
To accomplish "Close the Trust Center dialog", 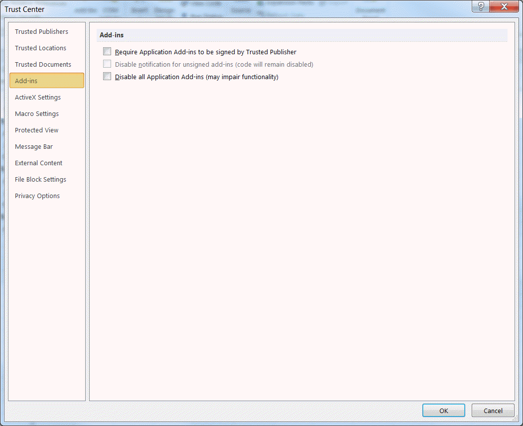I will pyautogui.click(x=504, y=6).
